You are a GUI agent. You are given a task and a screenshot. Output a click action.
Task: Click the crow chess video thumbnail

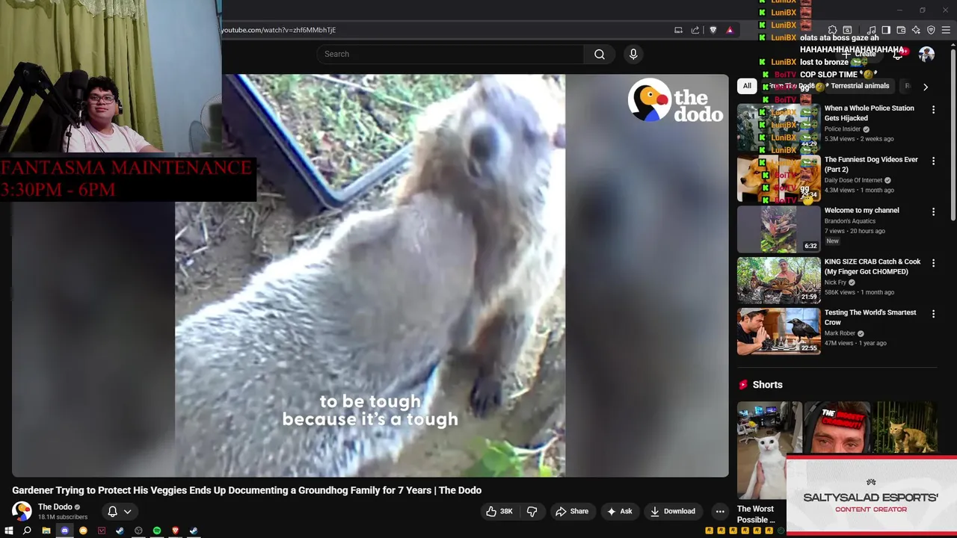point(778,331)
